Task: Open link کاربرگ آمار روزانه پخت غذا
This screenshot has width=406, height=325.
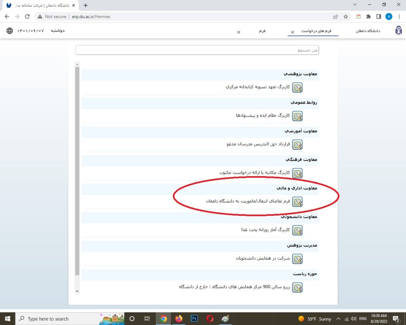Action: (x=265, y=230)
